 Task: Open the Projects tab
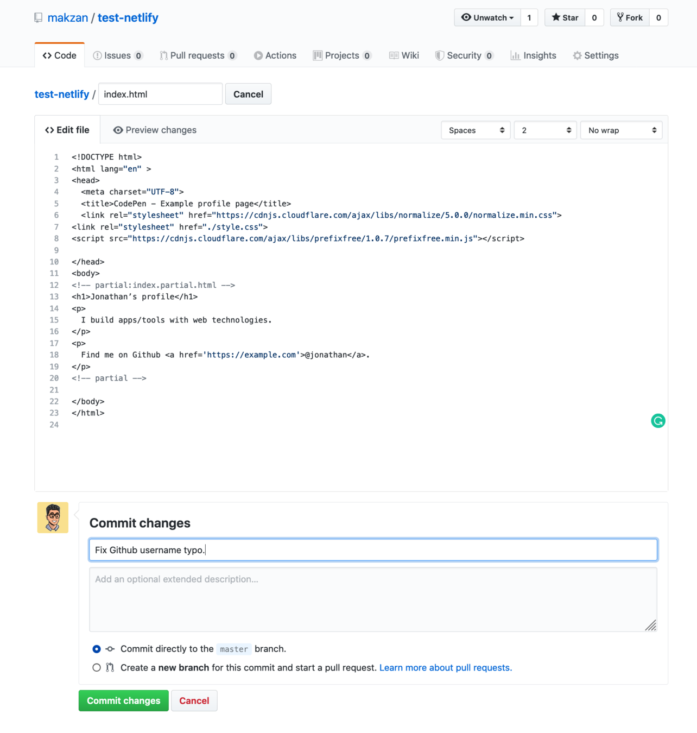pos(342,55)
